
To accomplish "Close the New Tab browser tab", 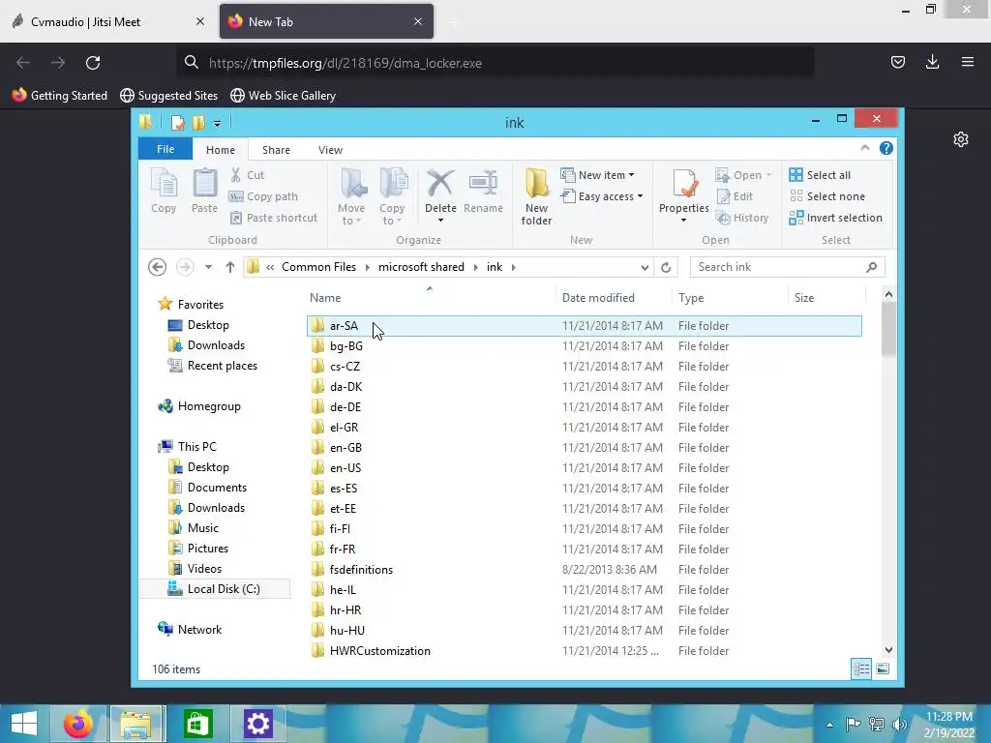I will coord(418,21).
